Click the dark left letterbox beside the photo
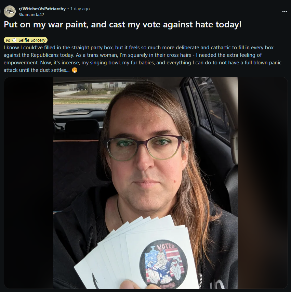291x292 pixels. (x=29, y=183)
